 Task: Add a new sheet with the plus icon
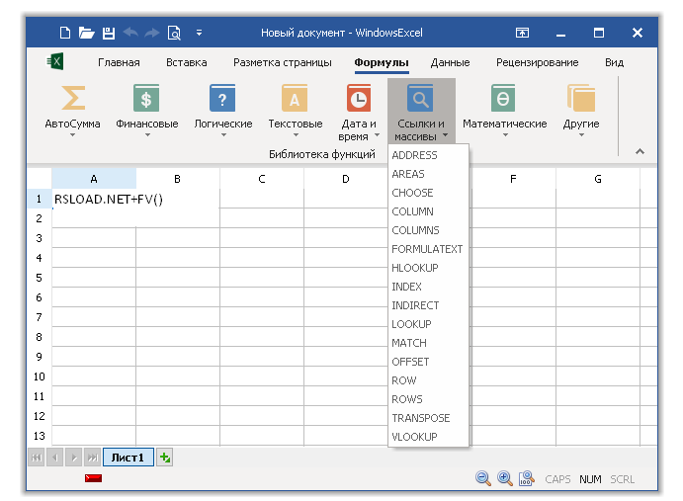165,458
